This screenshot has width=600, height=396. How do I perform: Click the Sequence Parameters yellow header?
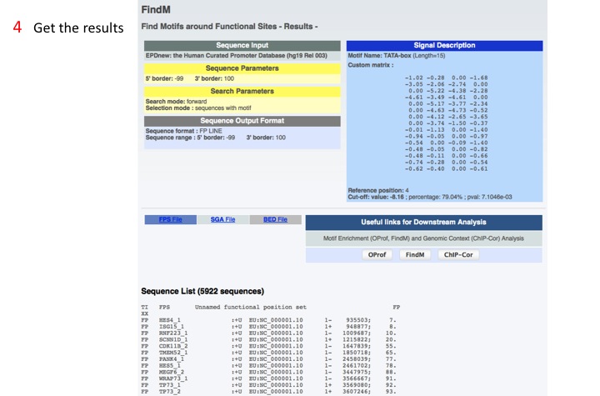242,68
